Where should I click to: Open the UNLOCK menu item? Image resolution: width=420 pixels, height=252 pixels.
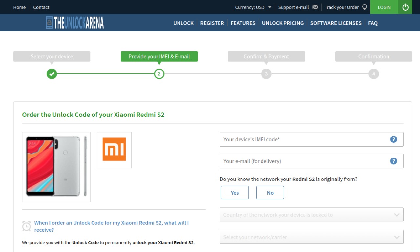(x=183, y=23)
